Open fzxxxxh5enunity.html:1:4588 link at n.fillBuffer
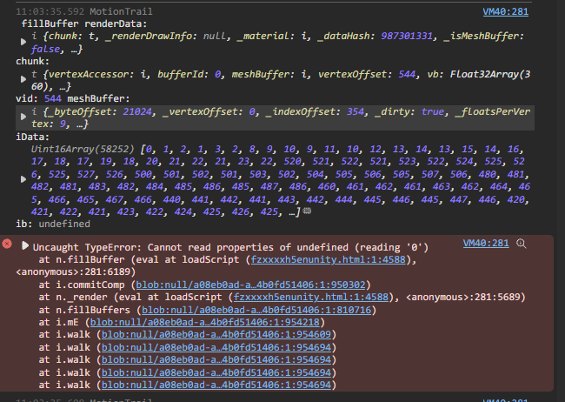Screen dimensions: 565x402 pyautogui.click(x=329, y=259)
